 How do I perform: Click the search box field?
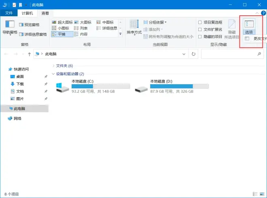click(232, 54)
